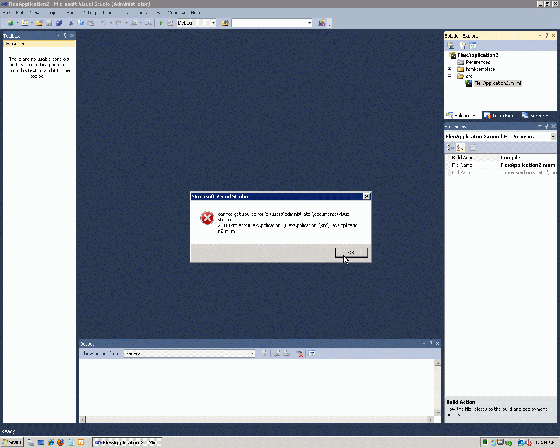Screen dimensions: 560x448
Task: Open the Tools menu
Action: pos(141,13)
